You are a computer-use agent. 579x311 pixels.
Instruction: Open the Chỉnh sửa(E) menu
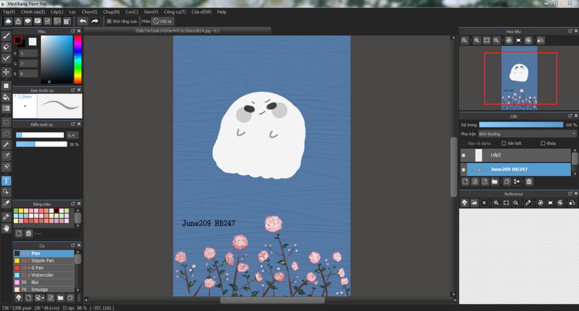point(33,12)
